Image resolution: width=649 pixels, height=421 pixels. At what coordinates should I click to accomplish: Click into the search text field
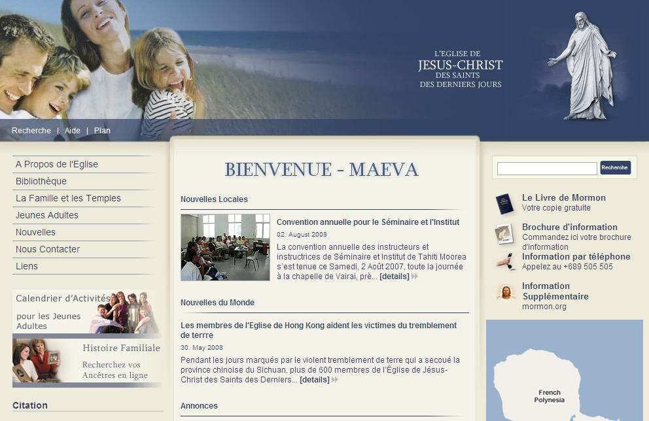pyautogui.click(x=547, y=168)
